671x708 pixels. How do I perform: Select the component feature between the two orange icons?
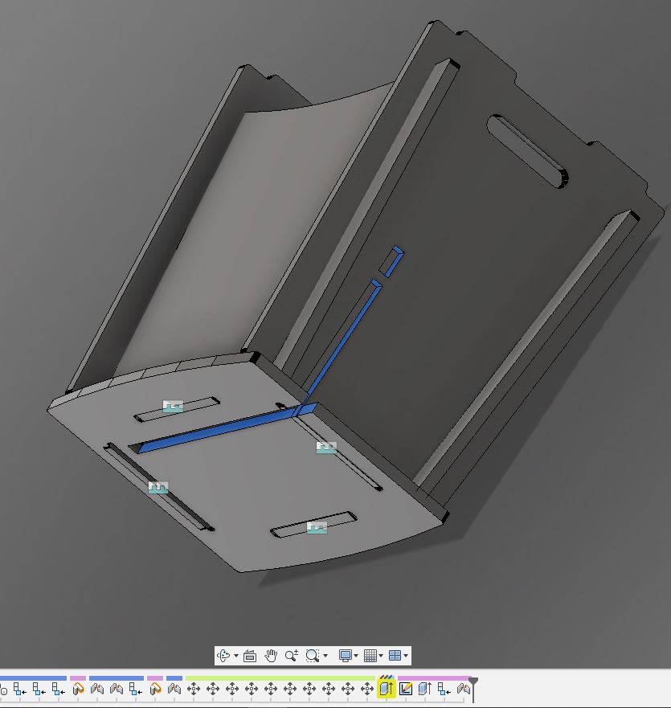[x=136, y=689]
